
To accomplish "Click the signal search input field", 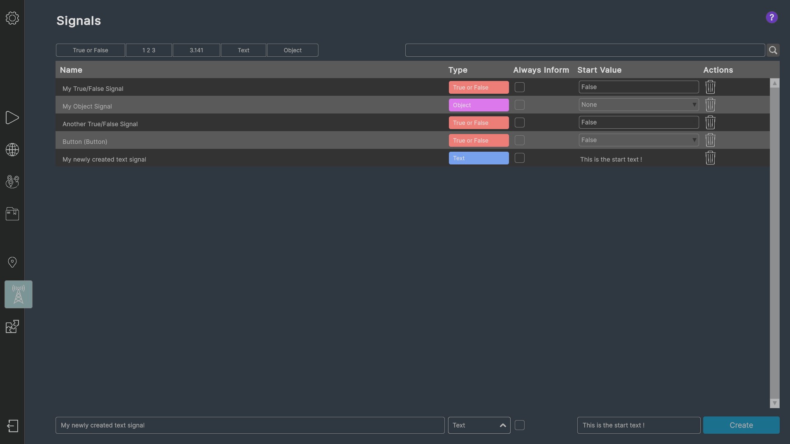I will pyautogui.click(x=585, y=50).
